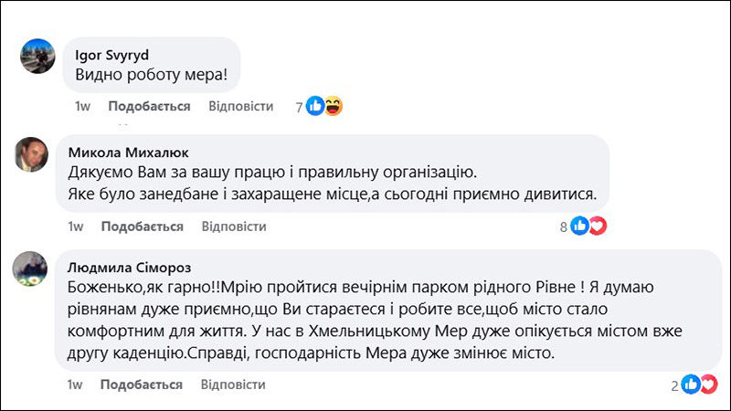Viewport: 731px width, 411px height.
Task: Reply to Людмила Сімороз's comment via Відповісти
Action: [x=233, y=385]
